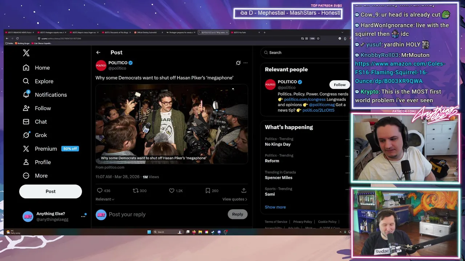This screenshot has width=465, height=261.
Task: Open Profile from the sidebar
Action: click(x=36, y=162)
